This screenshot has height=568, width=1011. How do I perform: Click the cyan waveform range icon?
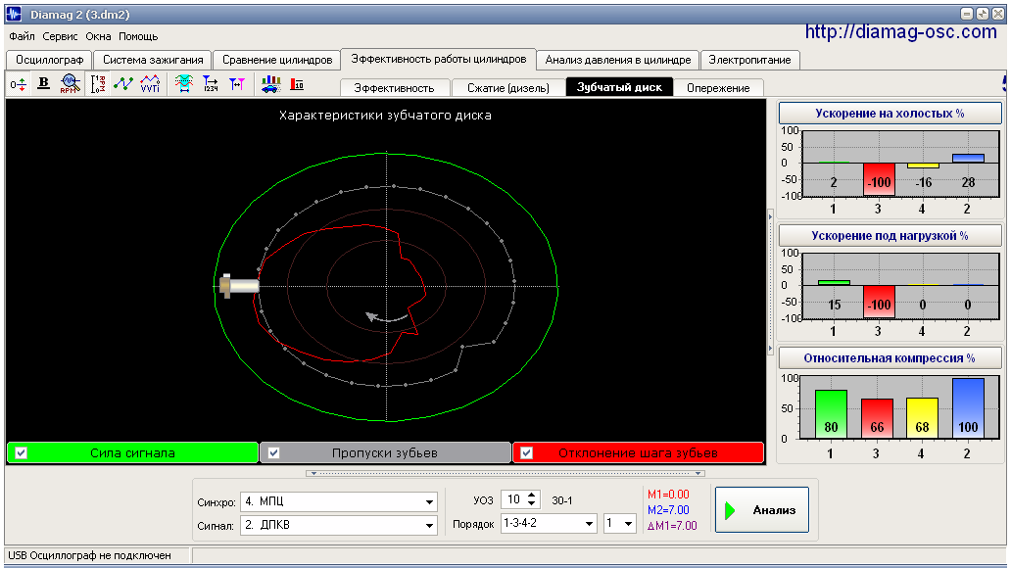[184, 84]
